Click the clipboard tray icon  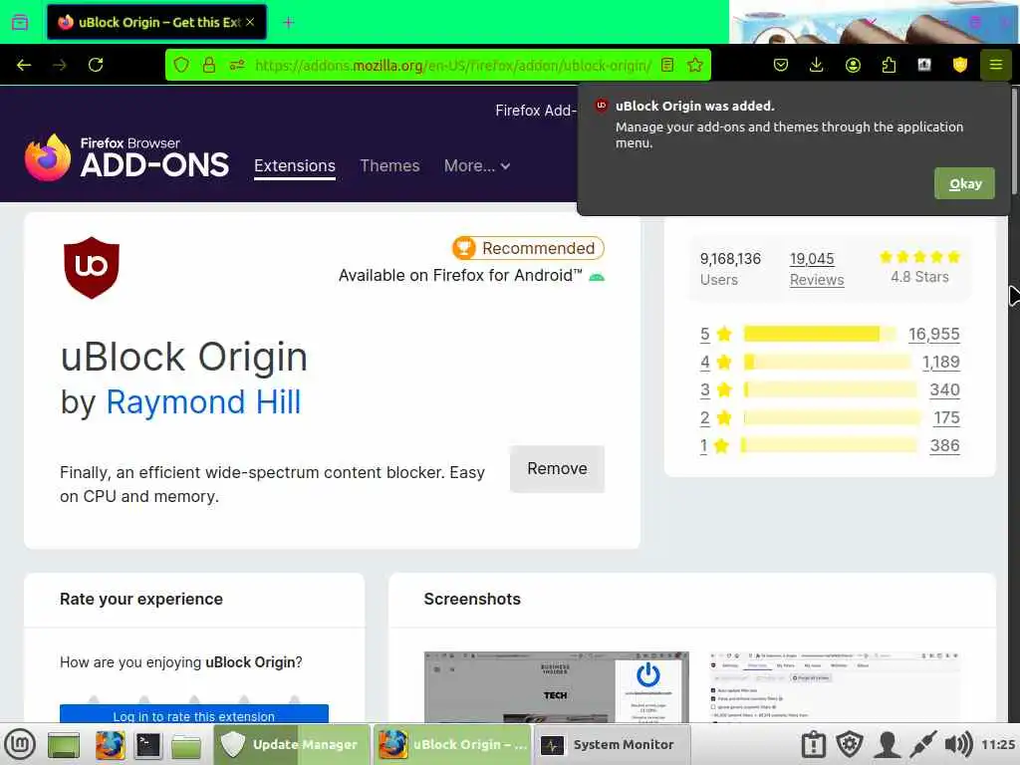point(813,745)
